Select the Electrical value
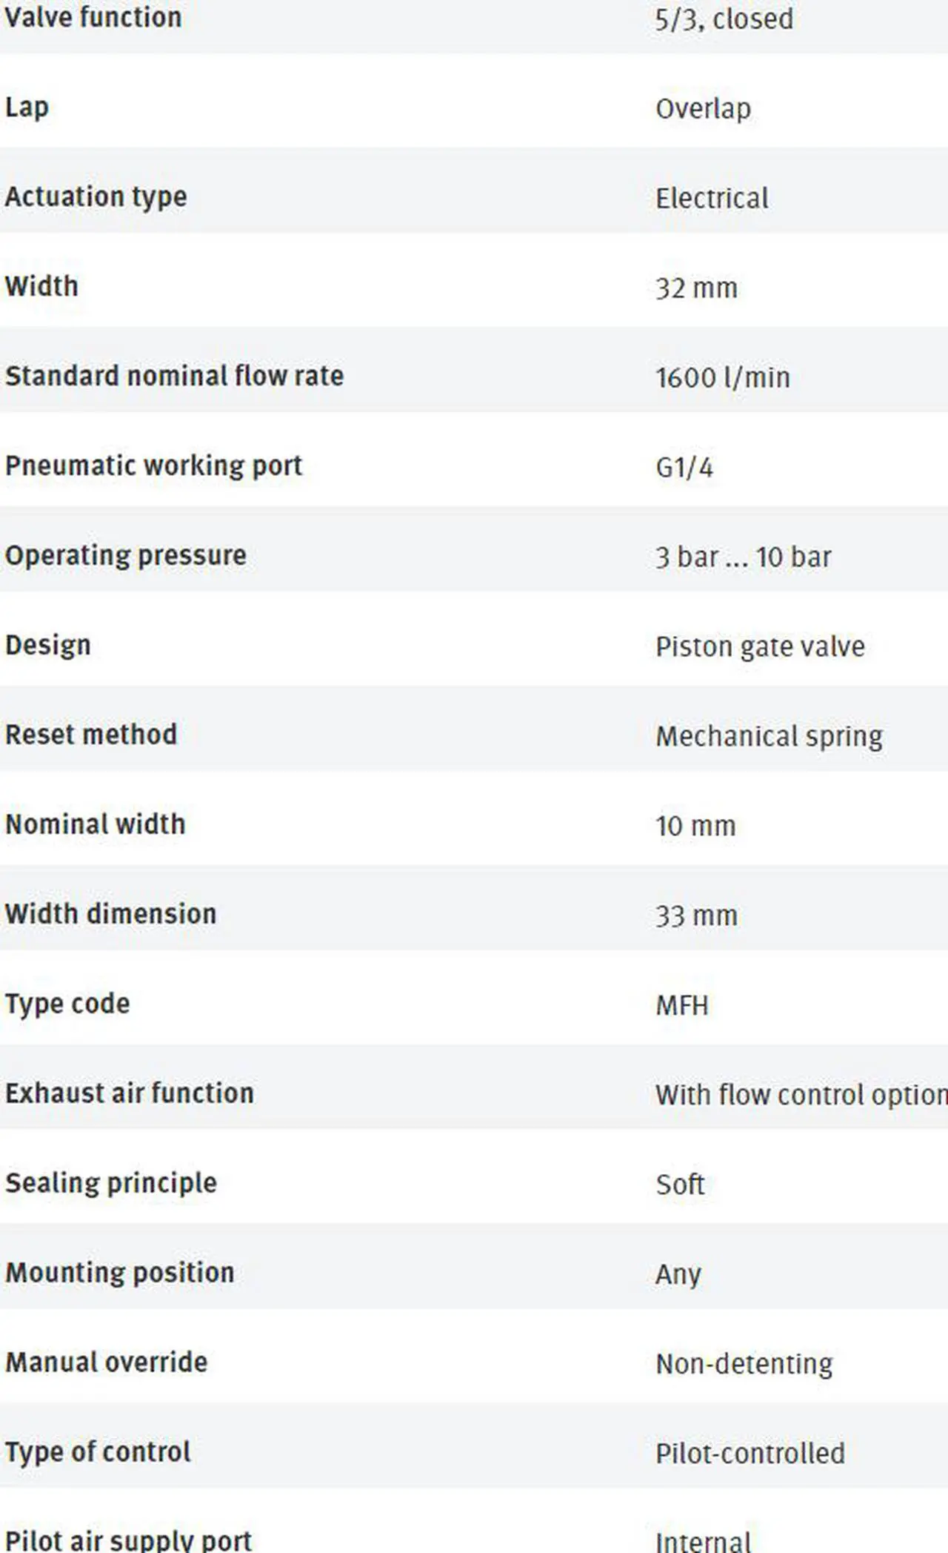Viewport: 948px width, 1553px height. [x=712, y=199]
